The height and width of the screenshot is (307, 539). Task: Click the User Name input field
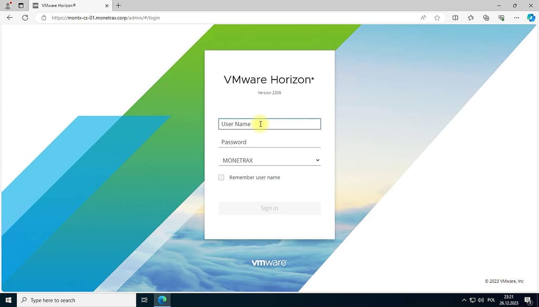[269, 124]
